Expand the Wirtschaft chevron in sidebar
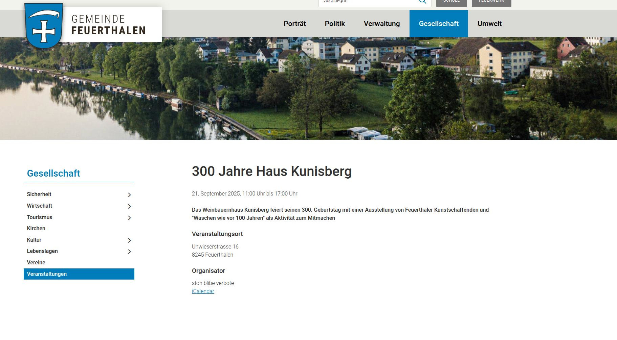Screen dimensions: 617x340 129,206
